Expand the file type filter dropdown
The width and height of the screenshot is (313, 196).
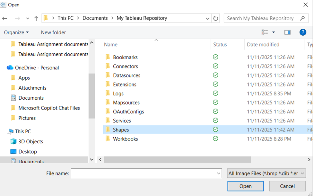coord(266,174)
